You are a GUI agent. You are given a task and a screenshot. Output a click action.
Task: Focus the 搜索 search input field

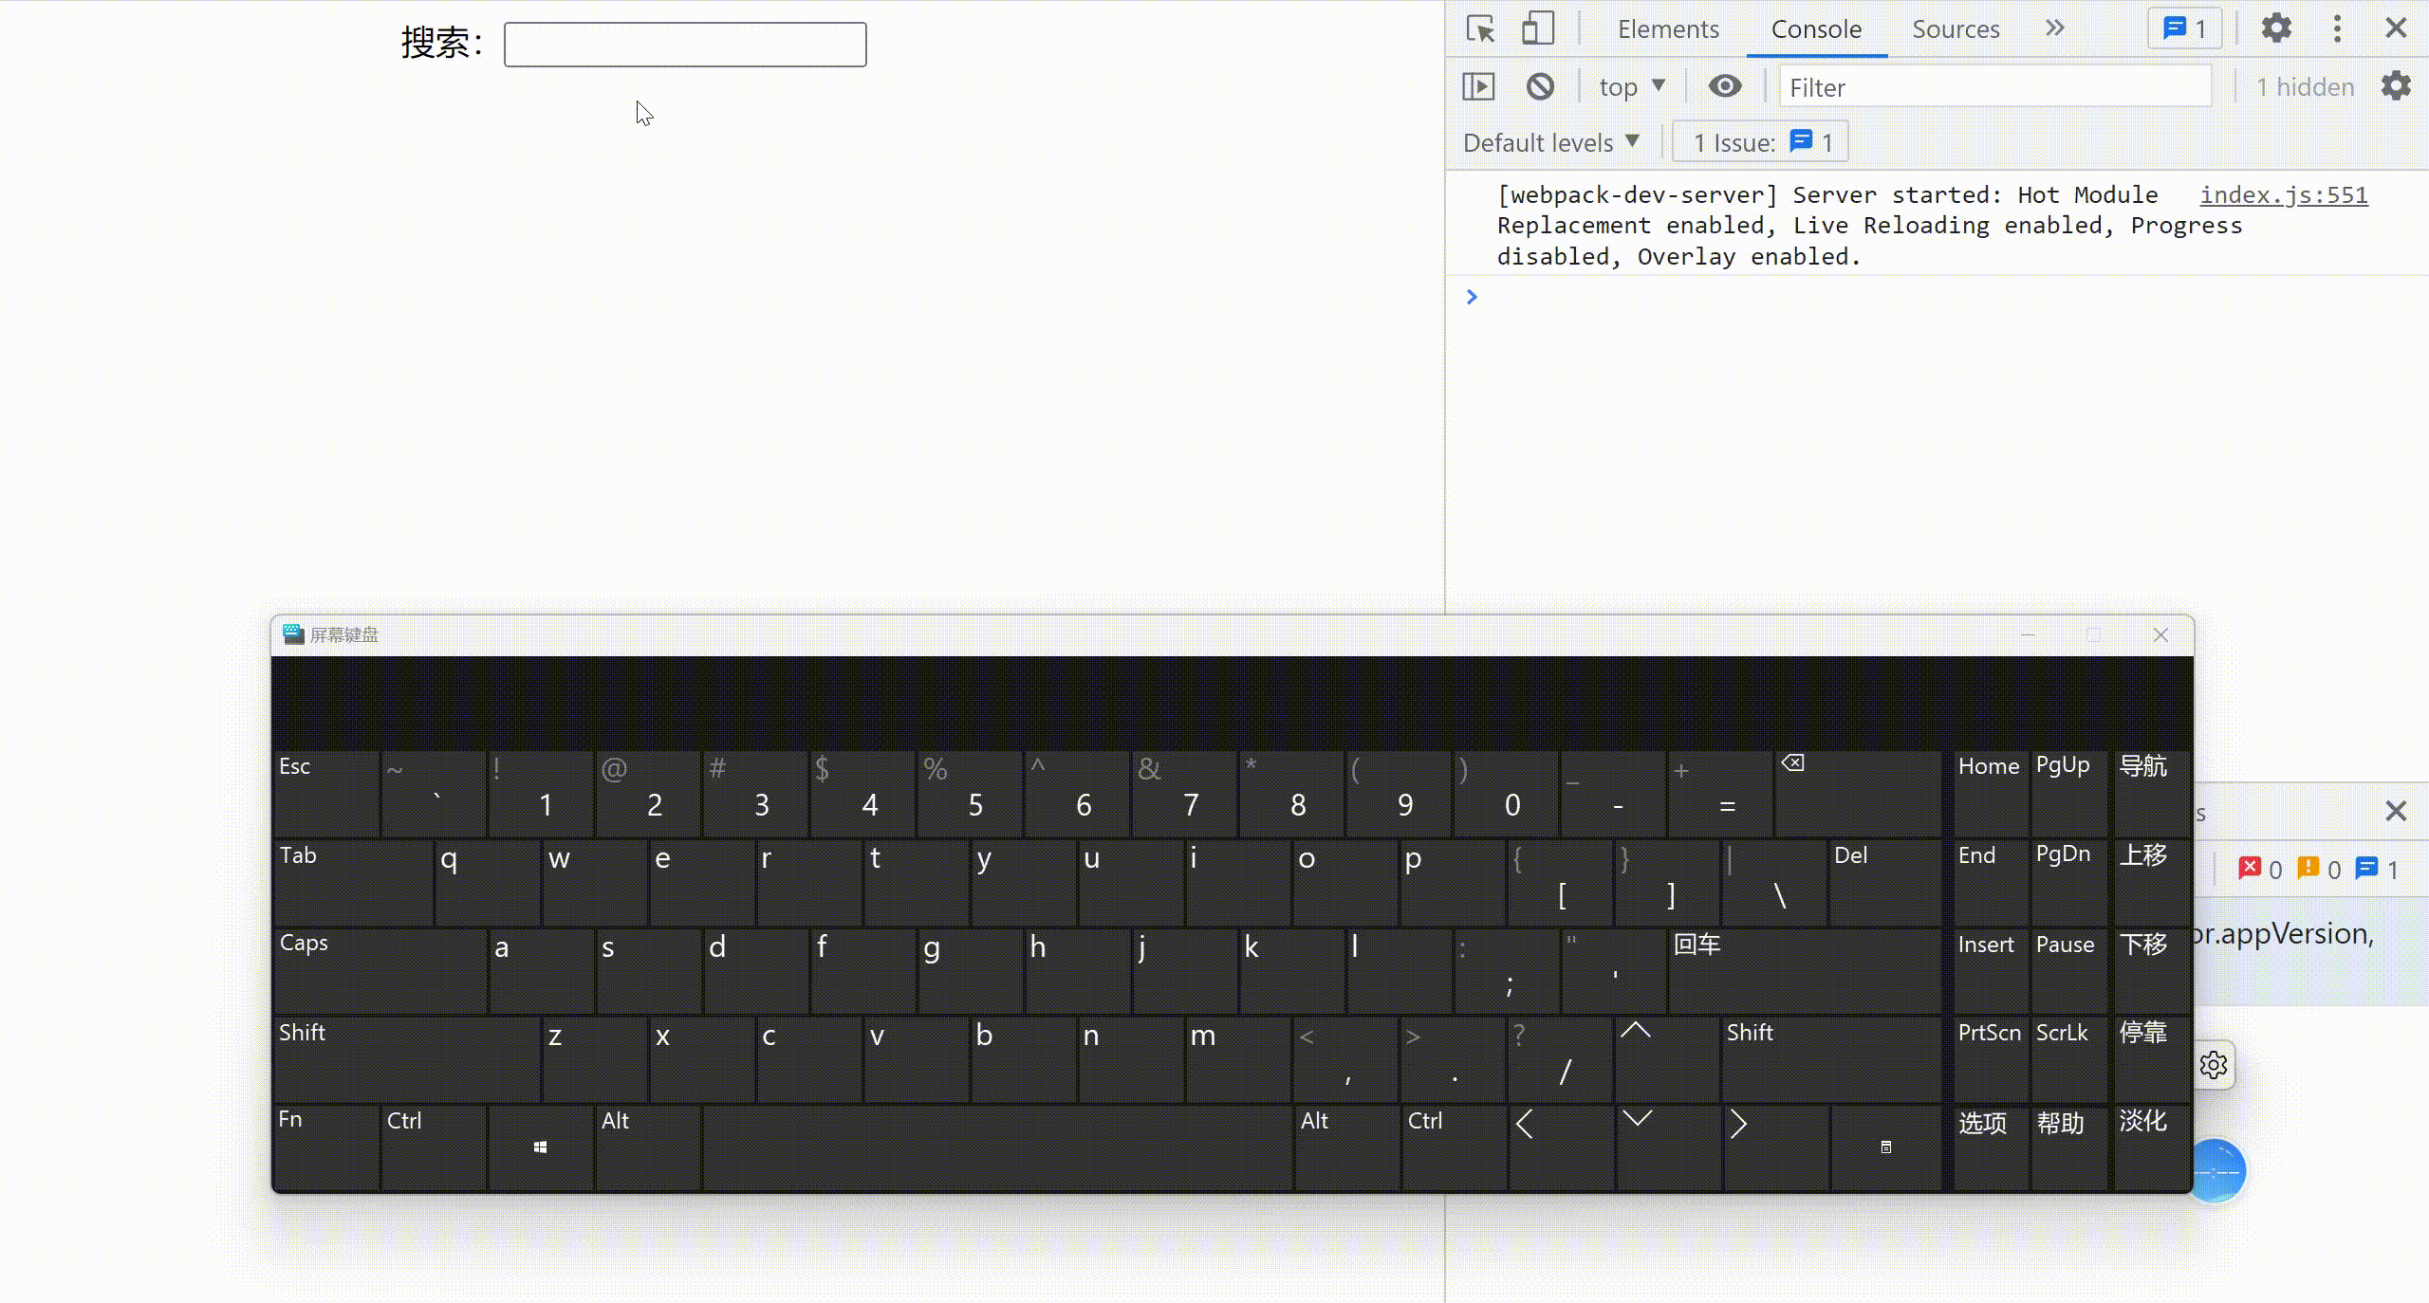(x=685, y=45)
